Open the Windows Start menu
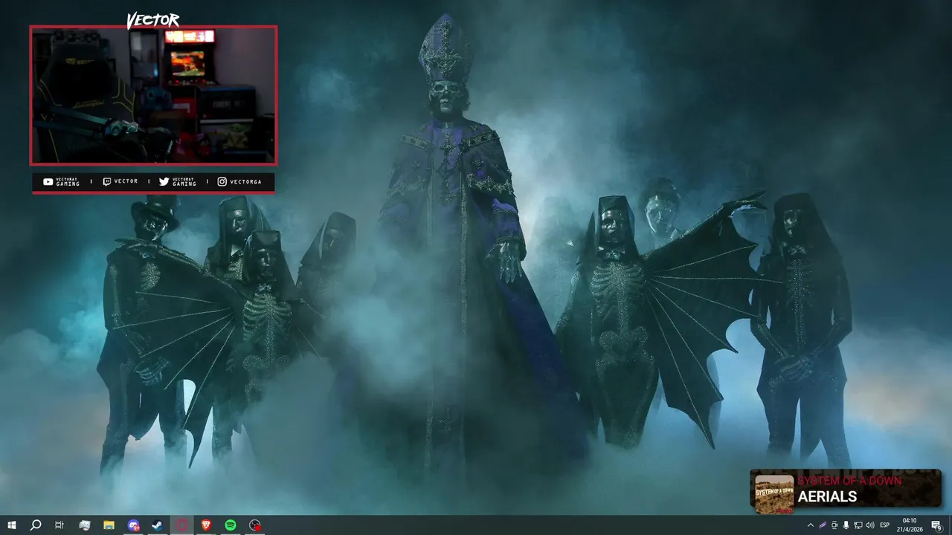The image size is (952, 535). [x=12, y=525]
